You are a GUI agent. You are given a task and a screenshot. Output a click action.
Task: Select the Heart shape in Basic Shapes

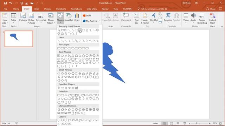80,63
